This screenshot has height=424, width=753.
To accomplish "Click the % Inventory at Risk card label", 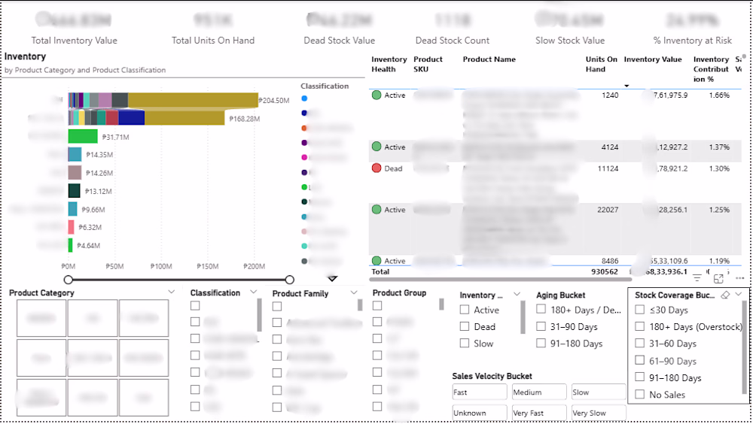I will 692,41.
